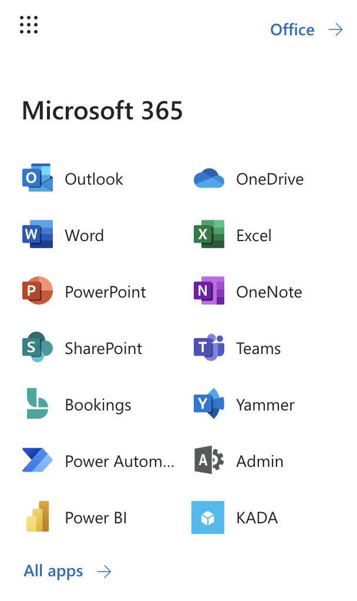Click the All apps link

[x=53, y=571]
